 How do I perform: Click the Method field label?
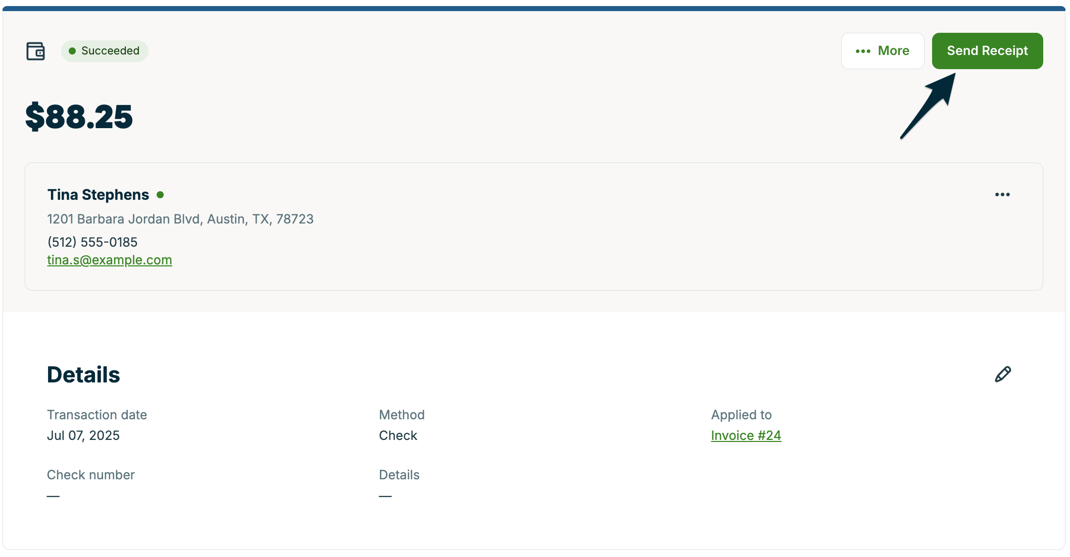402,415
